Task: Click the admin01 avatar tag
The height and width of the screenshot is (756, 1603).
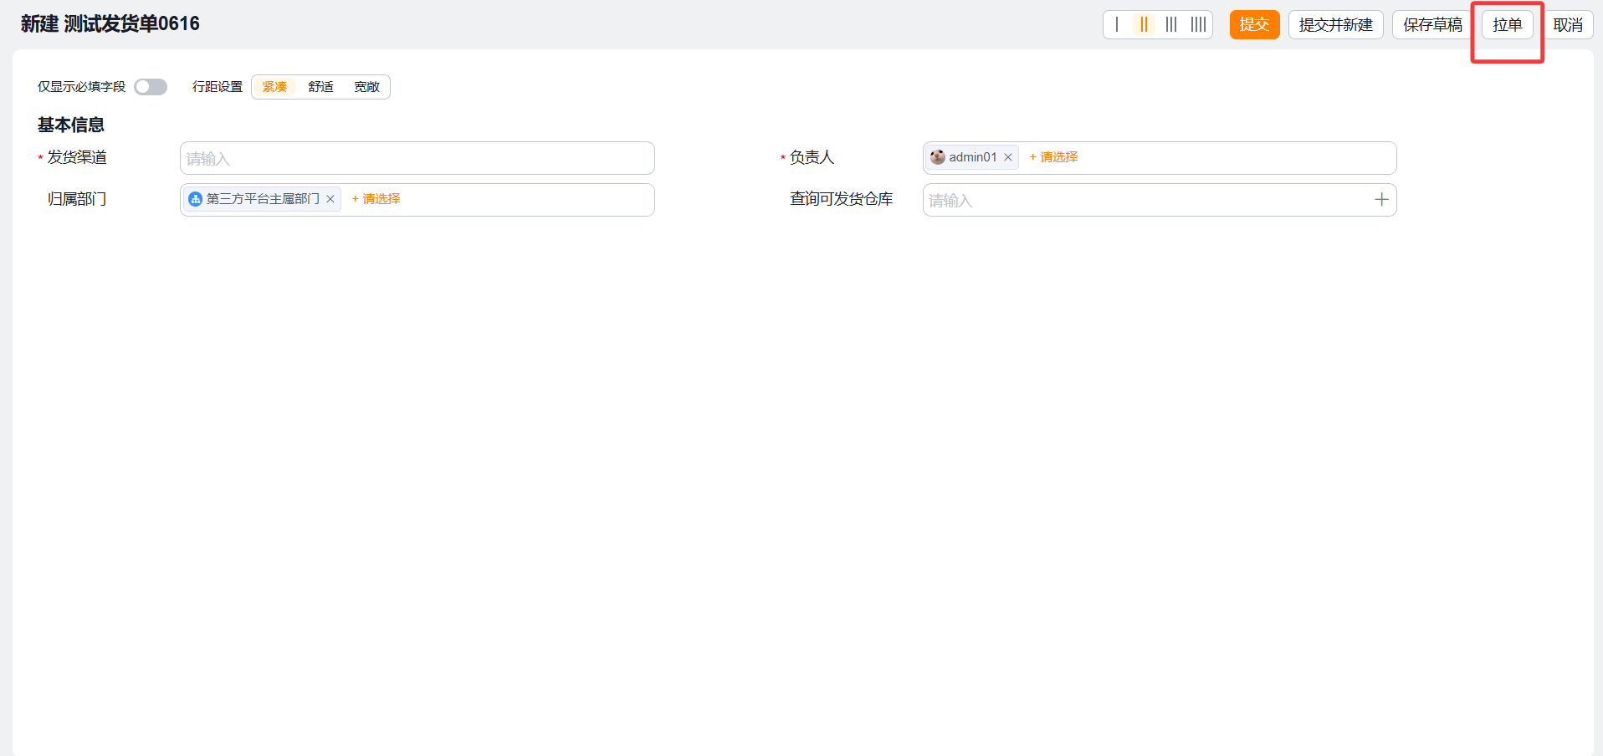Action: coord(964,157)
